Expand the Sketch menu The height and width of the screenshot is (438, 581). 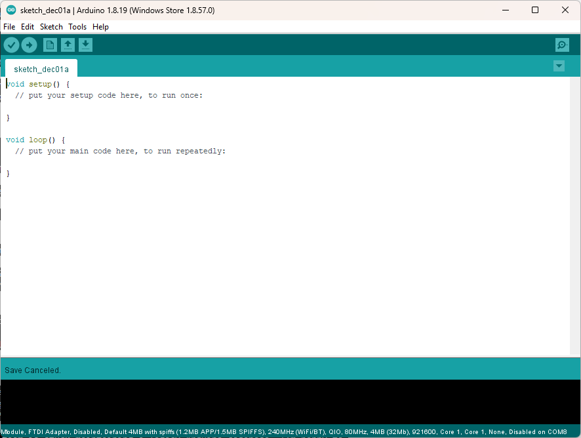coord(51,27)
